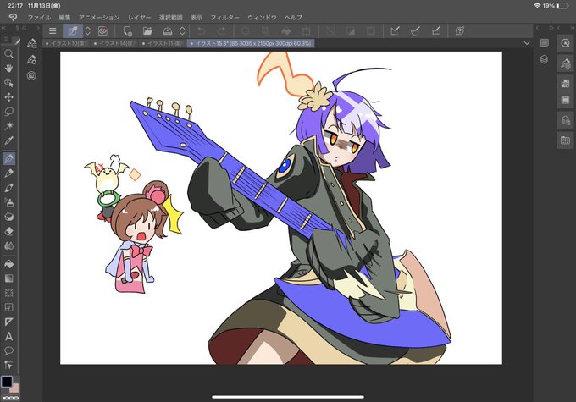Image resolution: width=576 pixels, height=402 pixels.
Task: Select the active イラスト15 canvas tab
Action: pyautogui.click(x=251, y=43)
